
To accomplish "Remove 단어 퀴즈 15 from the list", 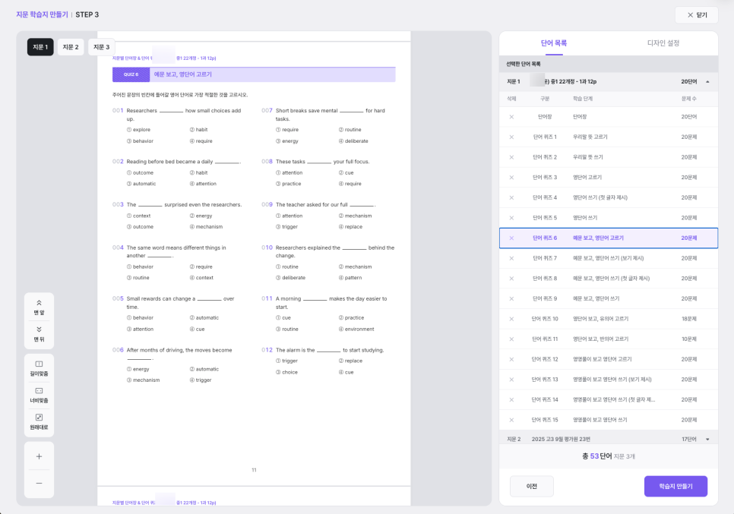I will [511, 420].
